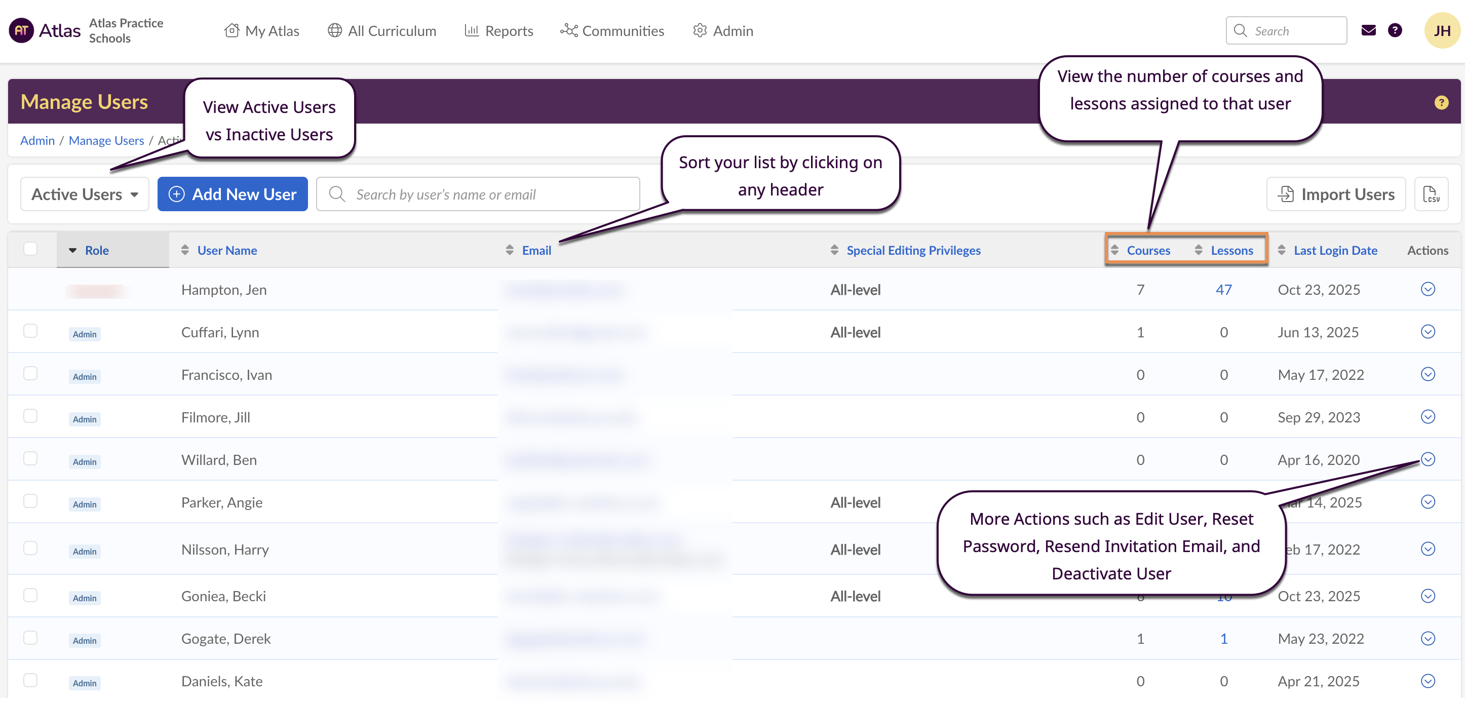Click the Atlas logo icon

pos(22,31)
